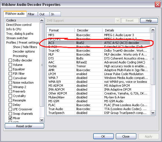Uncheck the Mixer checkbox
The width and height of the screenshot is (162, 142).
point(10,118)
